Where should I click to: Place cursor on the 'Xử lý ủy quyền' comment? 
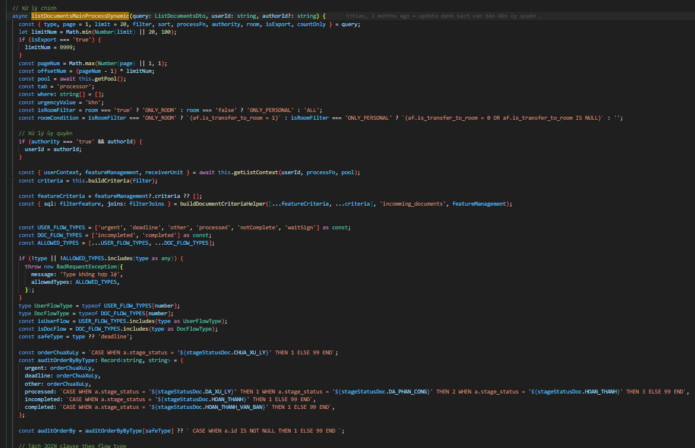pyautogui.click(x=46, y=133)
